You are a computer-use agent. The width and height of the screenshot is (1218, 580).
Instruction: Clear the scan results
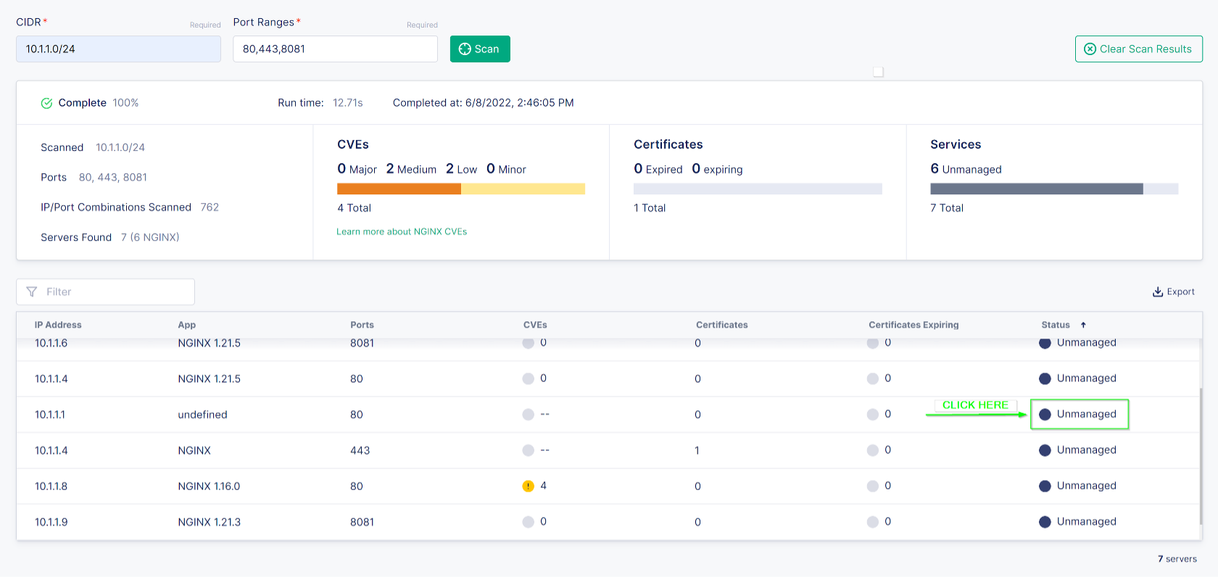(1138, 49)
